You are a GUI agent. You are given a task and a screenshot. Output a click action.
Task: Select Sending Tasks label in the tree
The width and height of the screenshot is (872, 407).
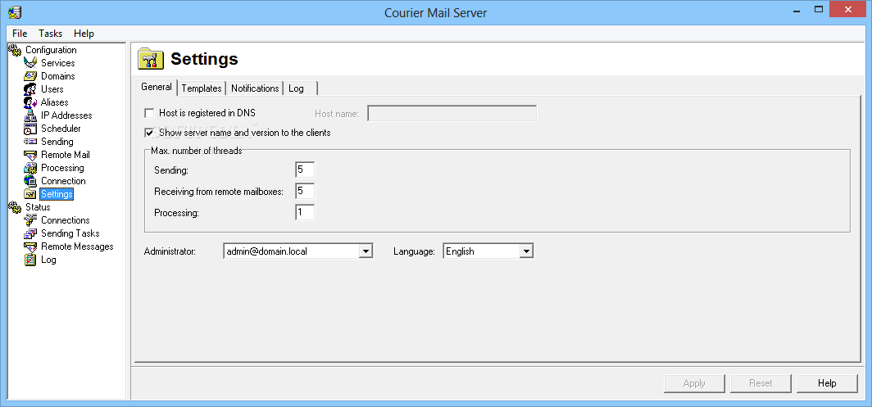point(70,233)
